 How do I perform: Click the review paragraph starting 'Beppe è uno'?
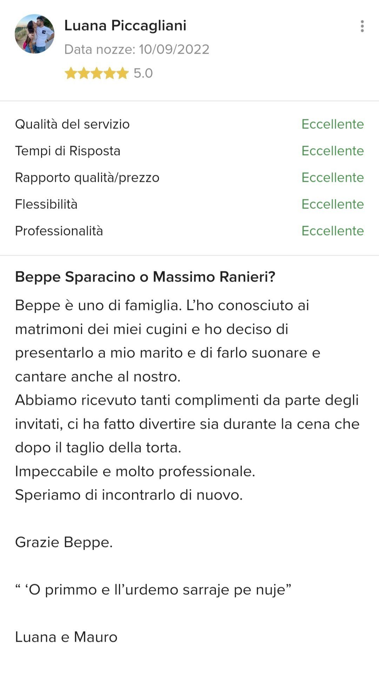[x=168, y=341]
